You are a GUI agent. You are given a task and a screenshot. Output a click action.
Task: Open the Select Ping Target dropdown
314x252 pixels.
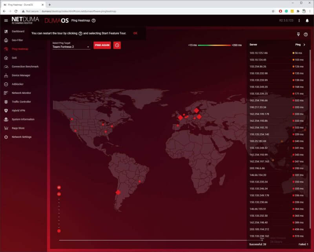pos(71,47)
